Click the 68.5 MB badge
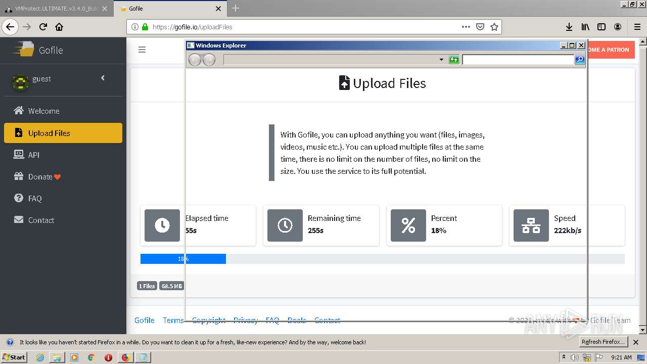The height and width of the screenshot is (364, 647). tap(172, 286)
